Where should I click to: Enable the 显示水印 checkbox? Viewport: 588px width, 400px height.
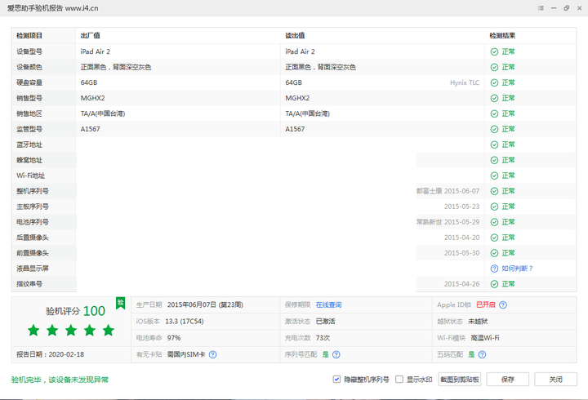[399, 380]
